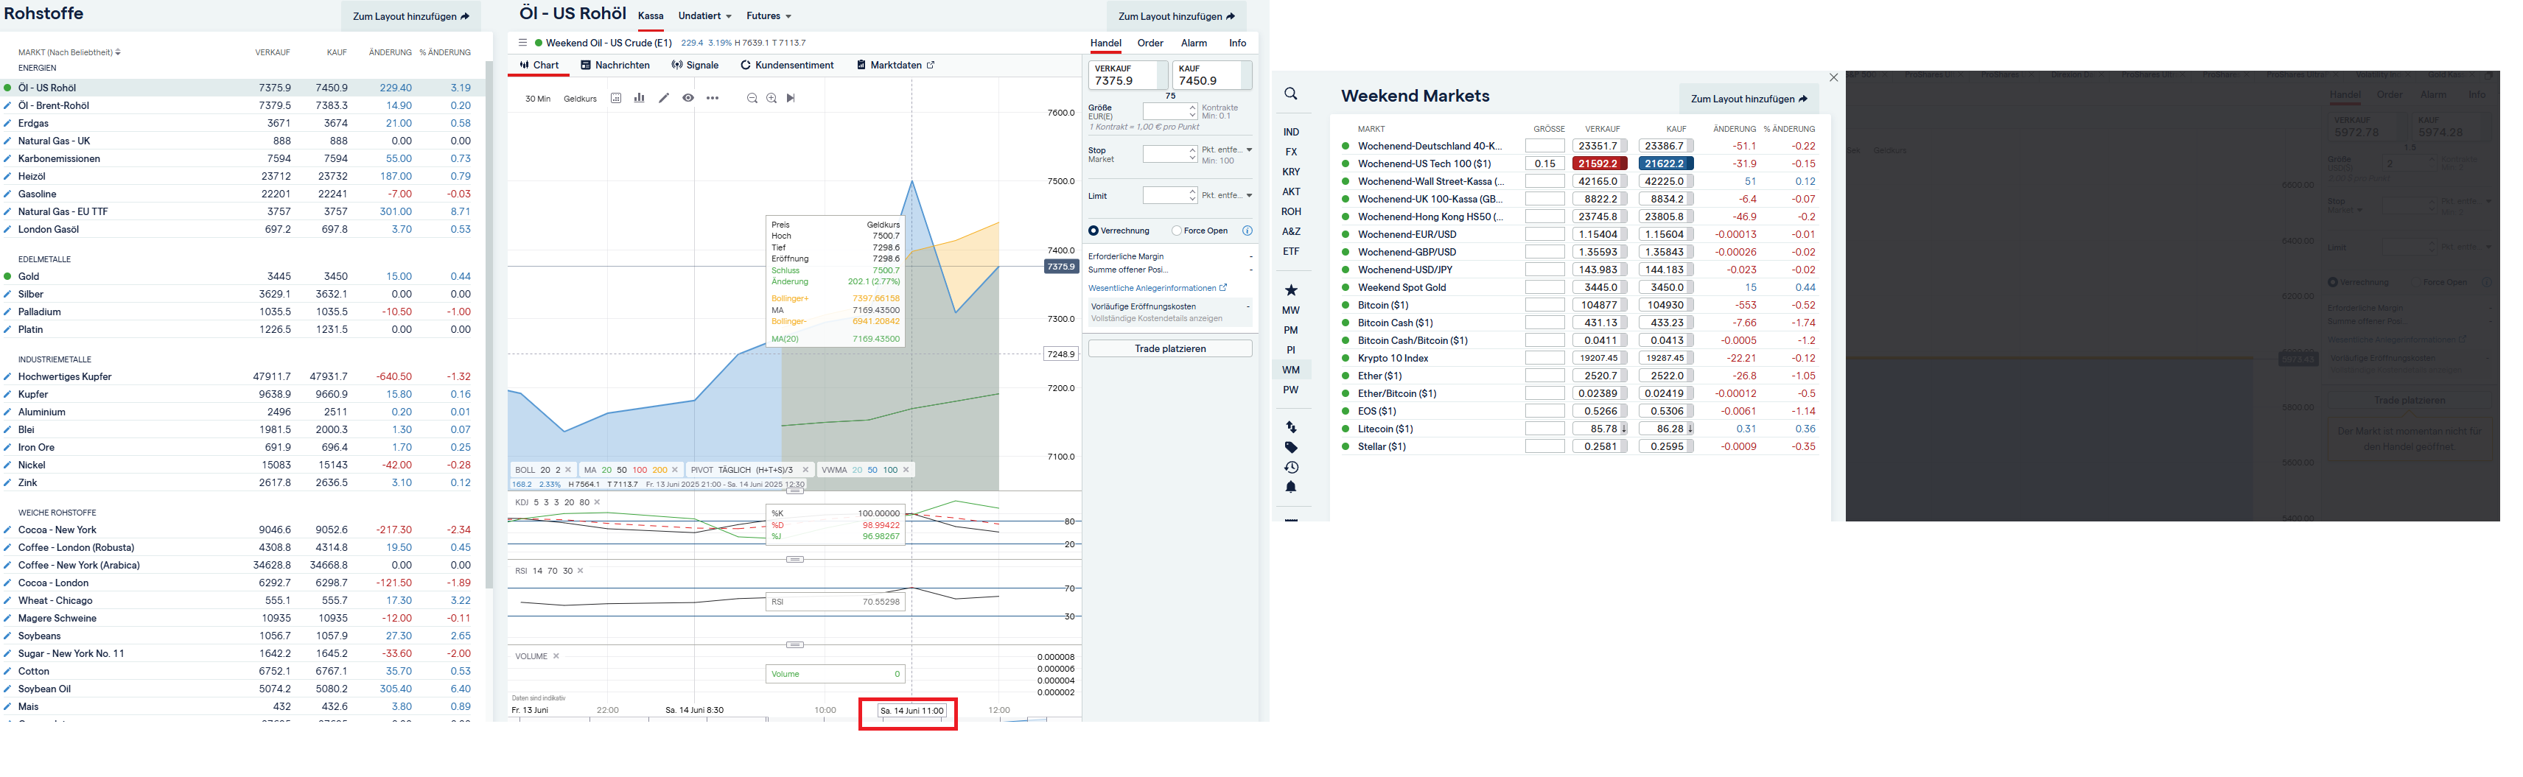Viewport: 2523px width, 777px height.
Task: Sort markets by Beliebtheit sort icon
Action: pos(119,53)
